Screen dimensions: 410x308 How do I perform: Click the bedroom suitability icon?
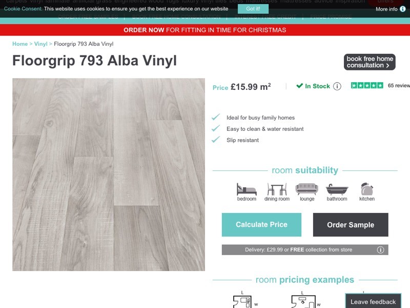click(247, 189)
